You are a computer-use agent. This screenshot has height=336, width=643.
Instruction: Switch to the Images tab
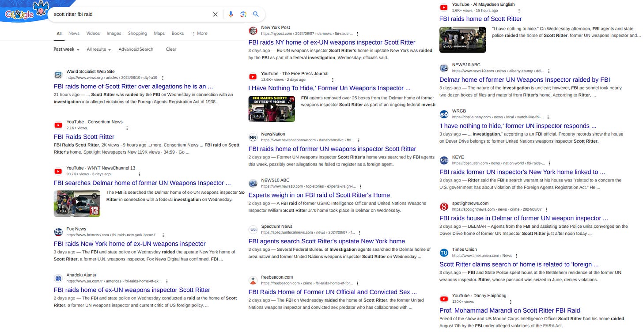point(114,34)
